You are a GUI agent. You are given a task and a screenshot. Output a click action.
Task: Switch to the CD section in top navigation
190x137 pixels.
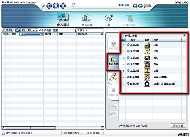108,20
